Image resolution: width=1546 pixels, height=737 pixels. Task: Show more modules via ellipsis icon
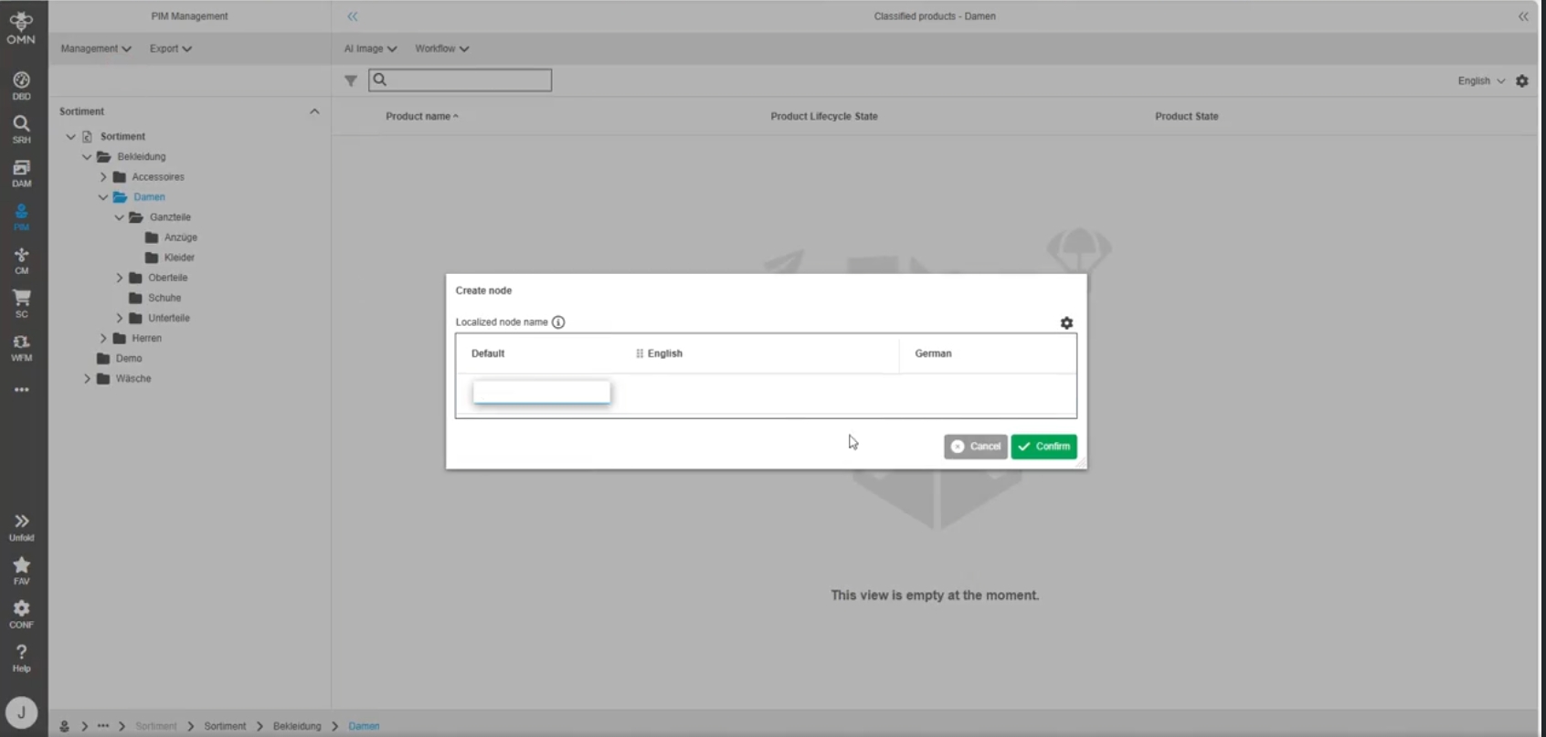(x=21, y=390)
